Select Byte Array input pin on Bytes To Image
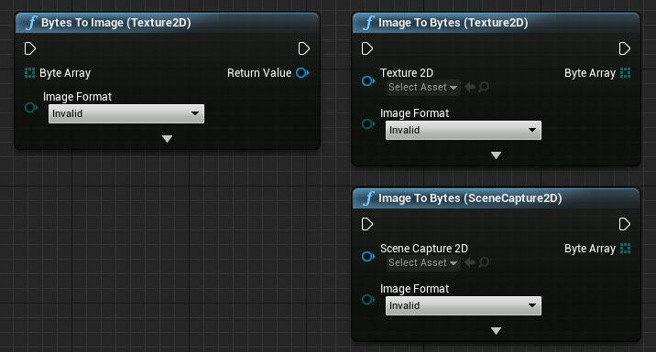The width and height of the screenshot is (656, 352). point(29,73)
